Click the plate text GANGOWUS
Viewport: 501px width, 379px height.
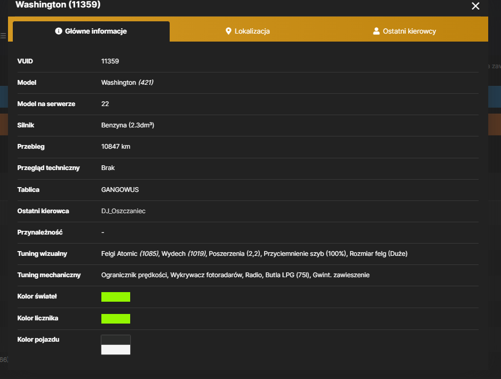[120, 190]
